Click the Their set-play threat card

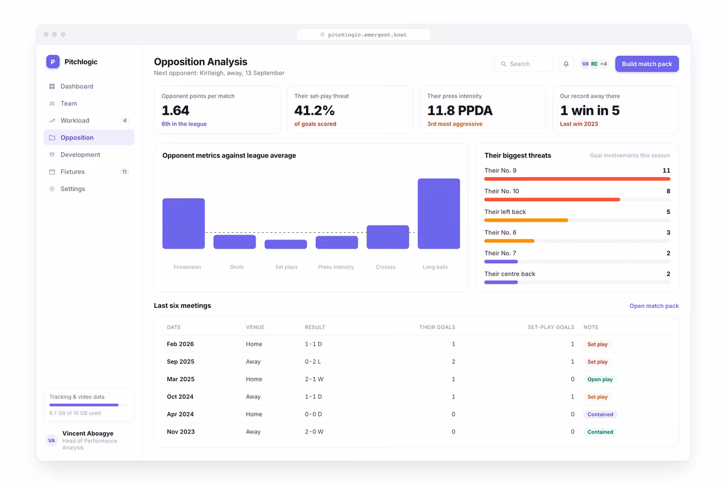350,110
